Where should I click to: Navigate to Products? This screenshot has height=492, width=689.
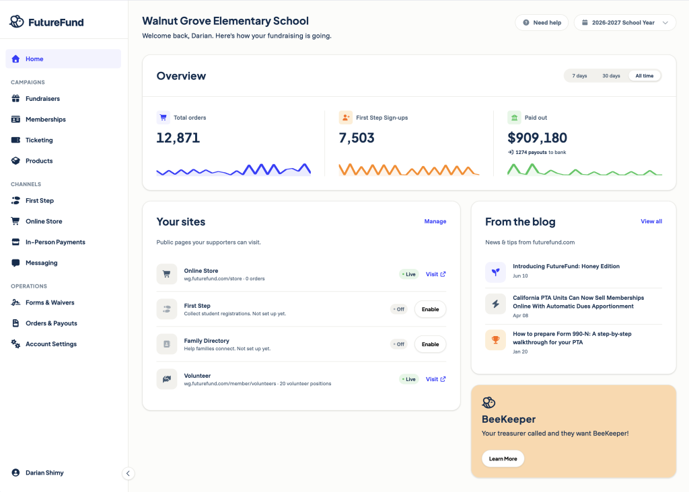pyautogui.click(x=63, y=161)
